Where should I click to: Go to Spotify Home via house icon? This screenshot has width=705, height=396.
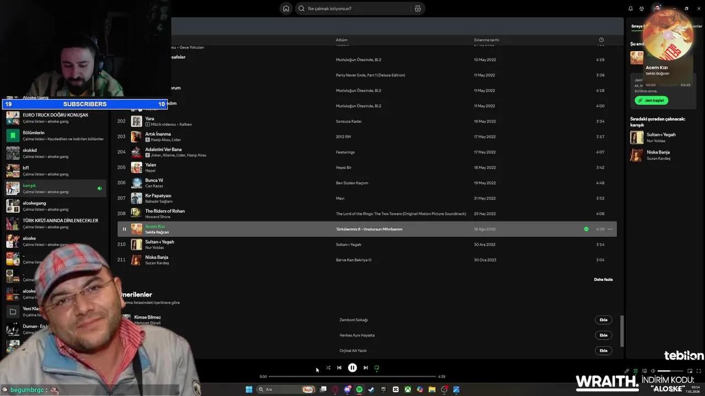tap(286, 8)
